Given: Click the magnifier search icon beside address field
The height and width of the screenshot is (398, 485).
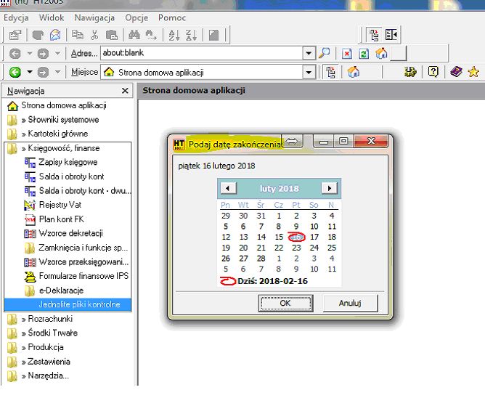Looking at the screenshot, I should 324,53.
